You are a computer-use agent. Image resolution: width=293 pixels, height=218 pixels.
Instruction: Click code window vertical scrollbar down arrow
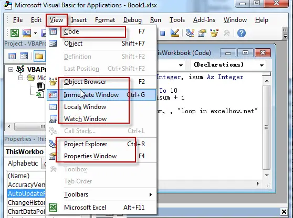click(x=267, y=176)
